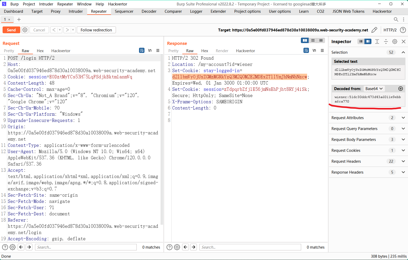Open the Repeater tab options menu

coord(403,19)
